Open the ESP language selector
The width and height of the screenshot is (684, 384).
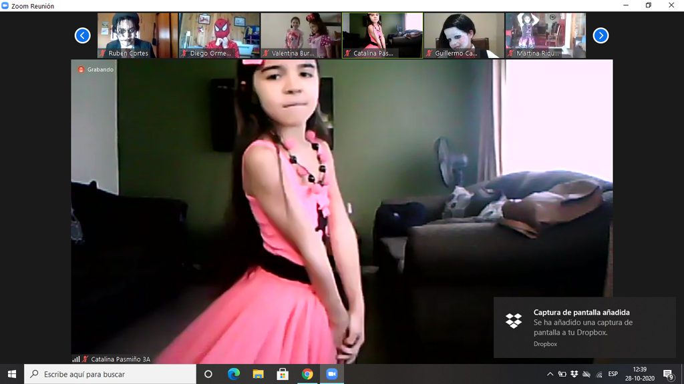pyautogui.click(x=613, y=374)
